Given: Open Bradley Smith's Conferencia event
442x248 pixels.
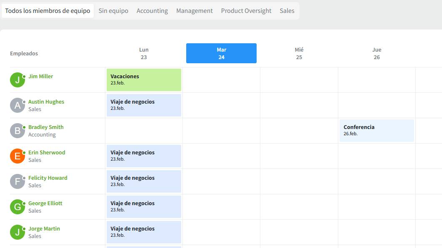Looking at the screenshot, I should click(377, 131).
